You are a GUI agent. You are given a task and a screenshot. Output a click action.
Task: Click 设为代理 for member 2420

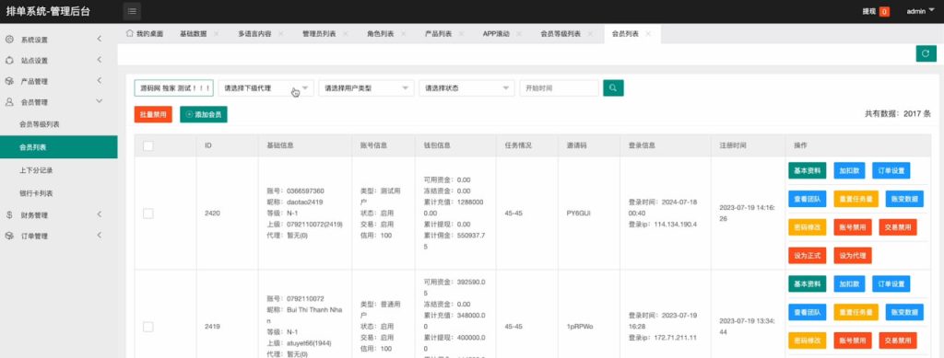853,256
